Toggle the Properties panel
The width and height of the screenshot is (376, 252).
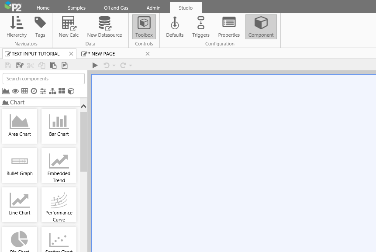tap(229, 27)
